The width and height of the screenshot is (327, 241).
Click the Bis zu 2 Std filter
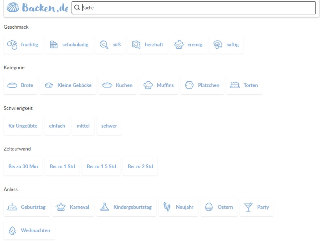click(x=140, y=166)
